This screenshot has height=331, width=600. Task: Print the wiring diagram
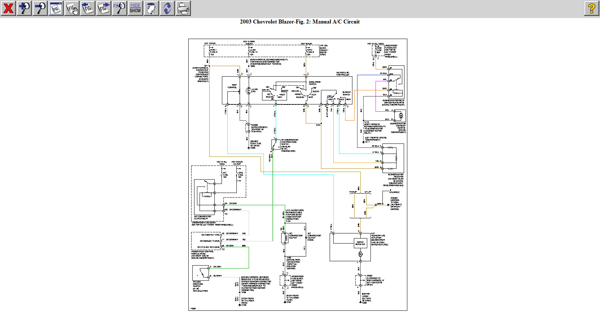click(x=183, y=8)
